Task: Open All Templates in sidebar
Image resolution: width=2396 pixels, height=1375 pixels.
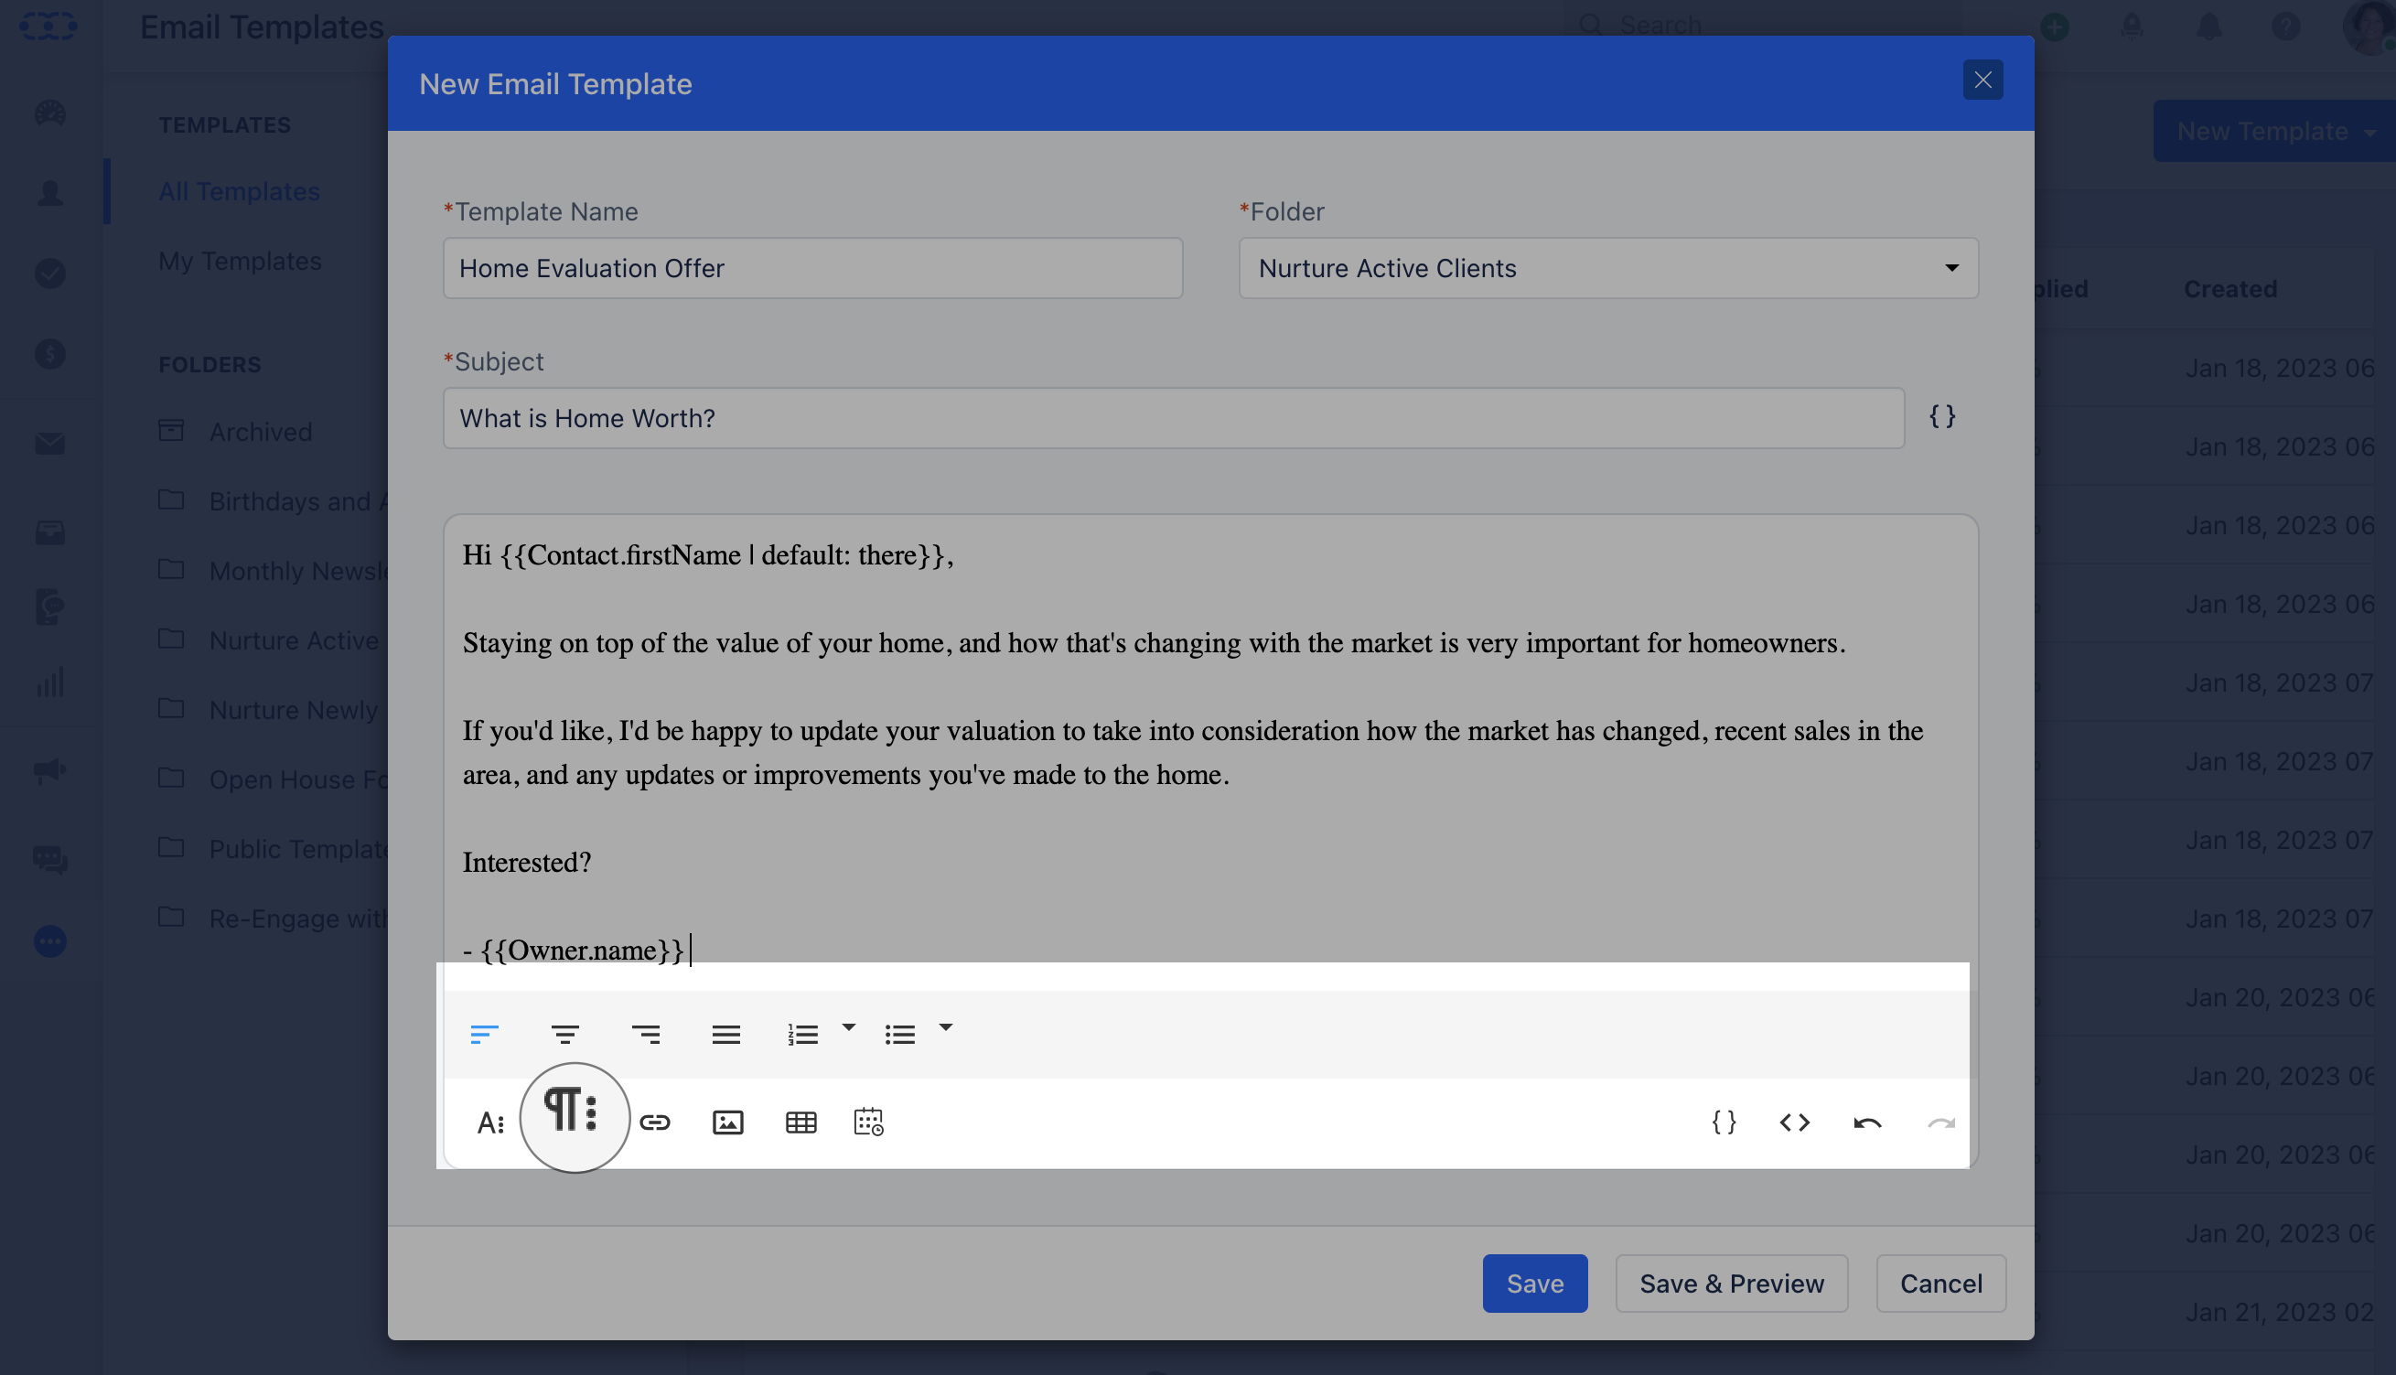Action: click(239, 192)
